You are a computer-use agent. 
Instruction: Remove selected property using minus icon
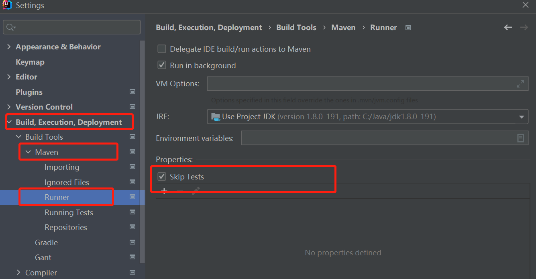point(179,191)
